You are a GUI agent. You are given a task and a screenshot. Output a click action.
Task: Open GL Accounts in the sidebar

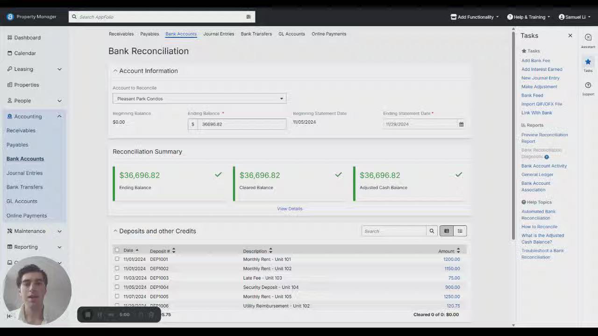pos(22,201)
